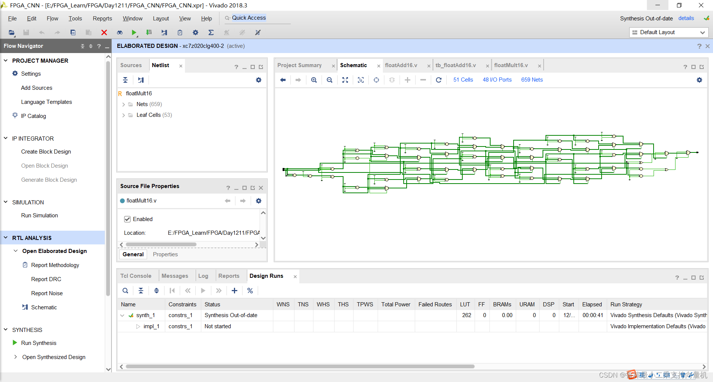Click the zoom fit icon in schematic toolbar
The height and width of the screenshot is (382, 713).
pos(345,80)
